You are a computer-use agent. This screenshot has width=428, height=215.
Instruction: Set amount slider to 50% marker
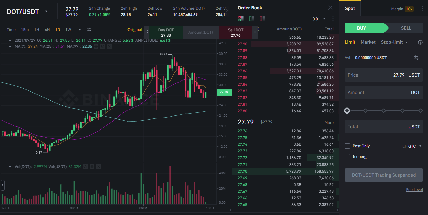pos(384,110)
